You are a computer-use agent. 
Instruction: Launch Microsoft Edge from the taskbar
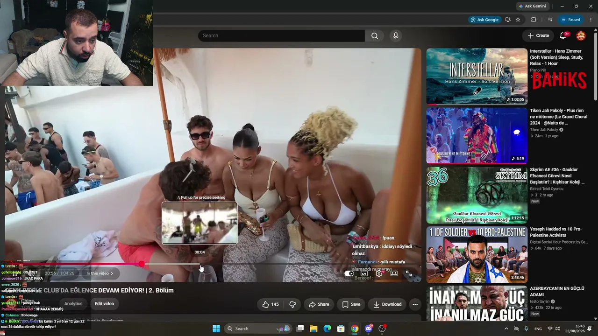pyautogui.click(x=327, y=329)
